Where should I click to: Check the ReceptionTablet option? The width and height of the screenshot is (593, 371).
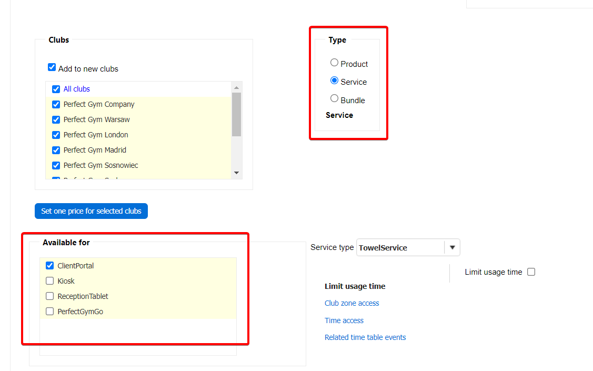click(x=50, y=296)
